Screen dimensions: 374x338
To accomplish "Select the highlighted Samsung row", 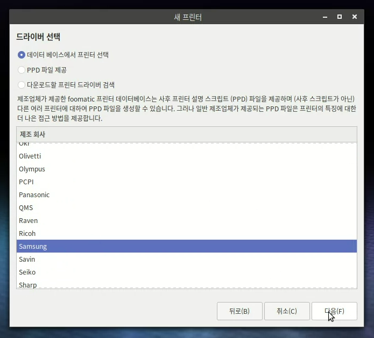I will pos(187,246).
